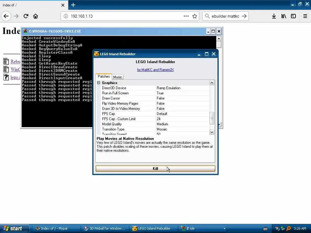This screenshot has width=311, height=233.
Task: Click the orange magnifier tray icon
Action: [289, 228]
